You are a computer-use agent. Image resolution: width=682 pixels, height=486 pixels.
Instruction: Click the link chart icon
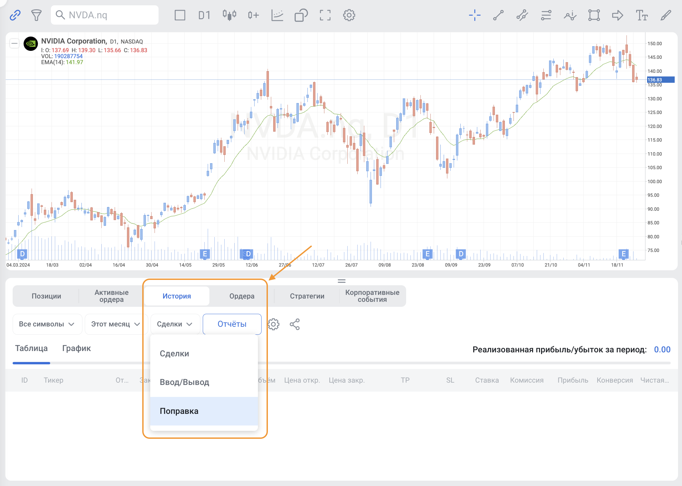pos(15,15)
